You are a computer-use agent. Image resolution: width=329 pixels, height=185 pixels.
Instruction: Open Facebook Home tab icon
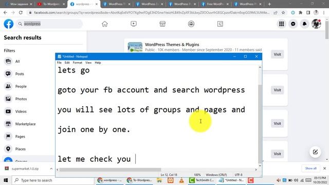coord(105,24)
